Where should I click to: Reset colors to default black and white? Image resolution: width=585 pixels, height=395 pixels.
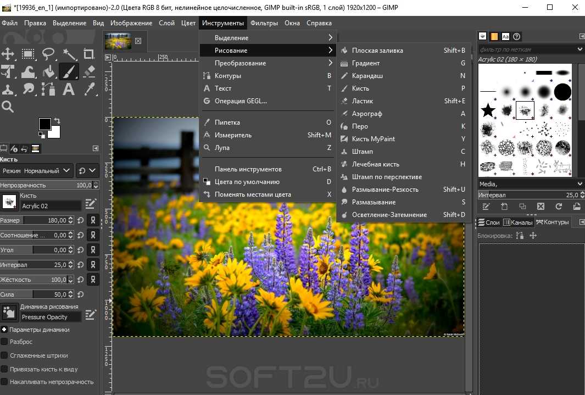41,134
